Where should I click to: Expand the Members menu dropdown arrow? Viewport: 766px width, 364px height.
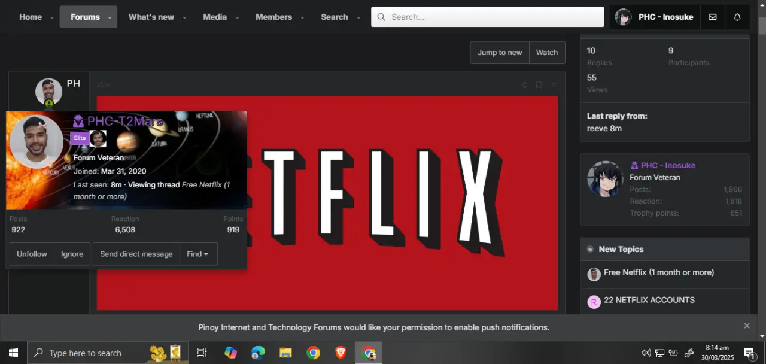pyautogui.click(x=302, y=18)
